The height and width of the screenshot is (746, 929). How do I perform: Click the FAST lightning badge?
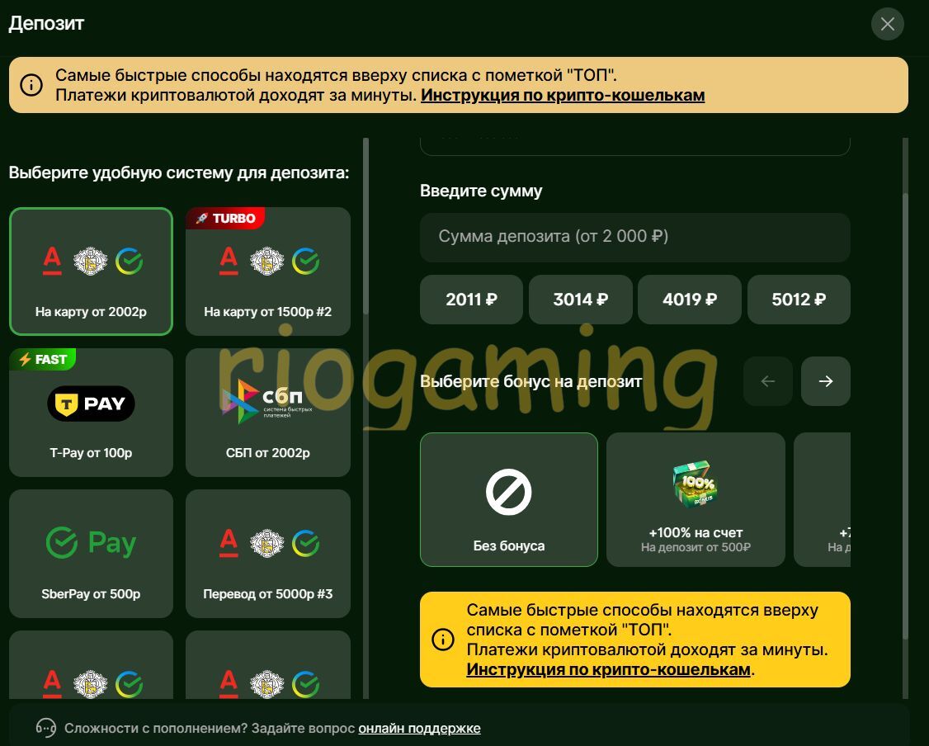(x=43, y=359)
